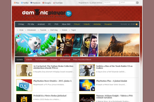154x102 pixels.
Task: Open the Fórum menu item
Action: point(77,24)
